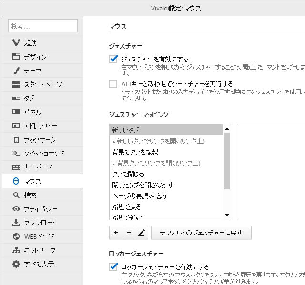The width and height of the screenshot is (305, 285).
Task: Click the ブックマーク icon
Action: coord(16,140)
